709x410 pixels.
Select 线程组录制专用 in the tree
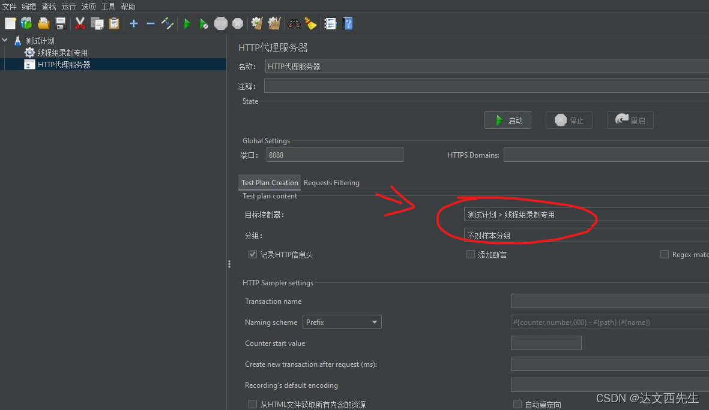(x=62, y=53)
